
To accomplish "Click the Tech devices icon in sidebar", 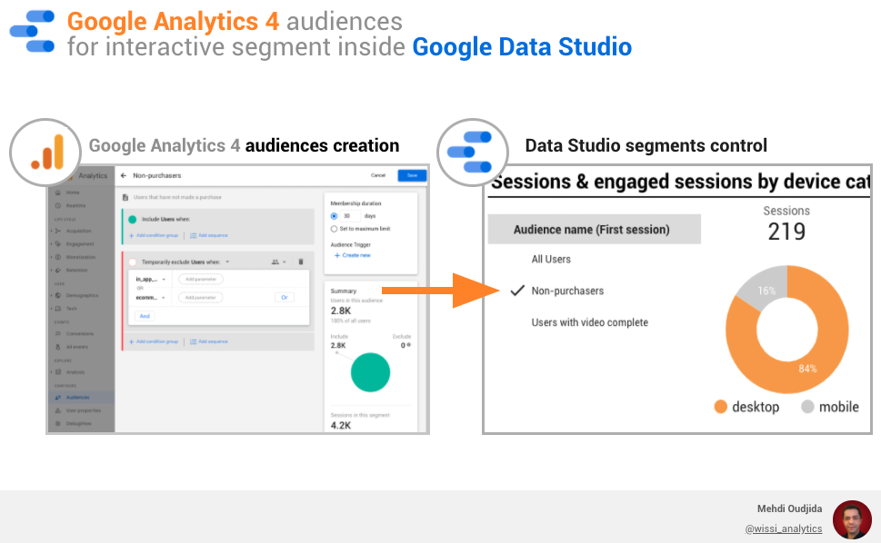I will coord(58,309).
